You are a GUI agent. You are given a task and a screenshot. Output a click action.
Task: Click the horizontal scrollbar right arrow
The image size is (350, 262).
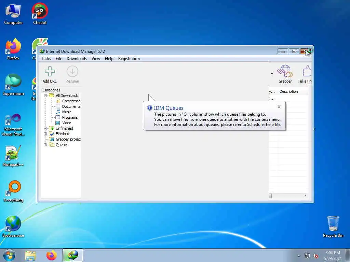click(305, 195)
